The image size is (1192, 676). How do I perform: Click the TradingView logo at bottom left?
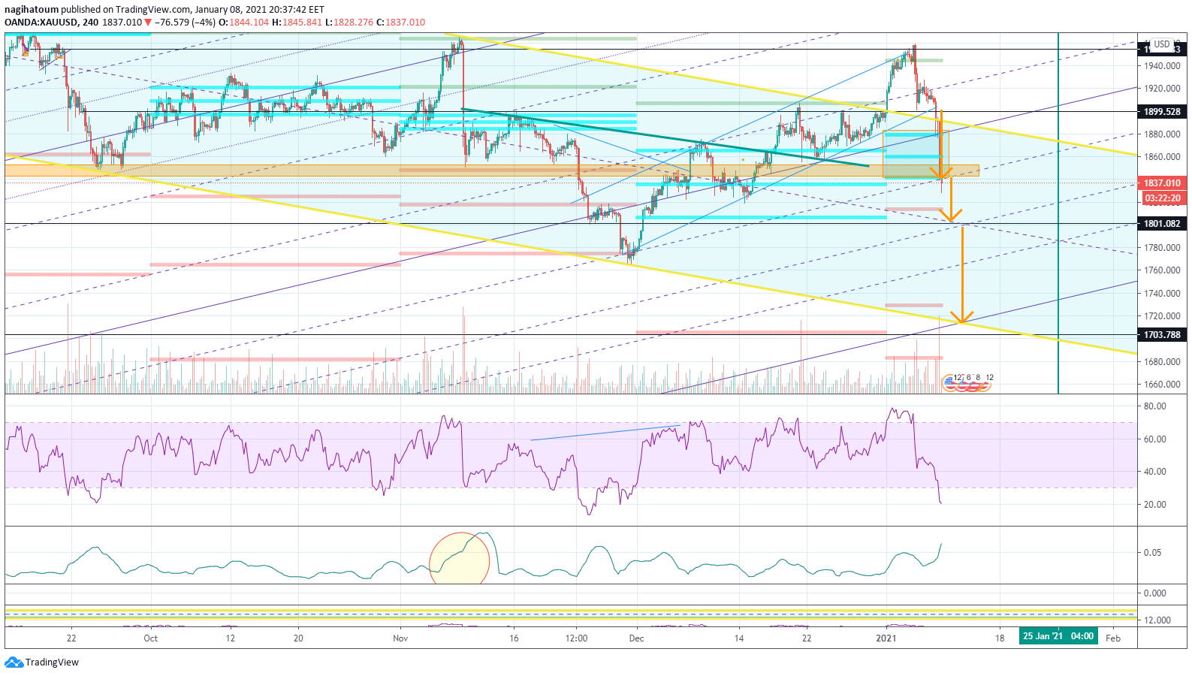click(41, 662)
